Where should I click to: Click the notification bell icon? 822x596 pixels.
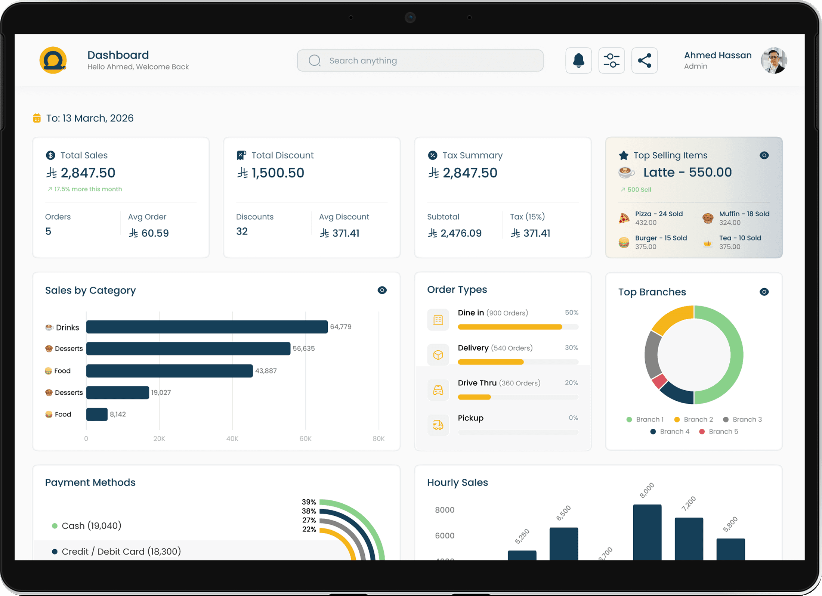coord(578,60)
